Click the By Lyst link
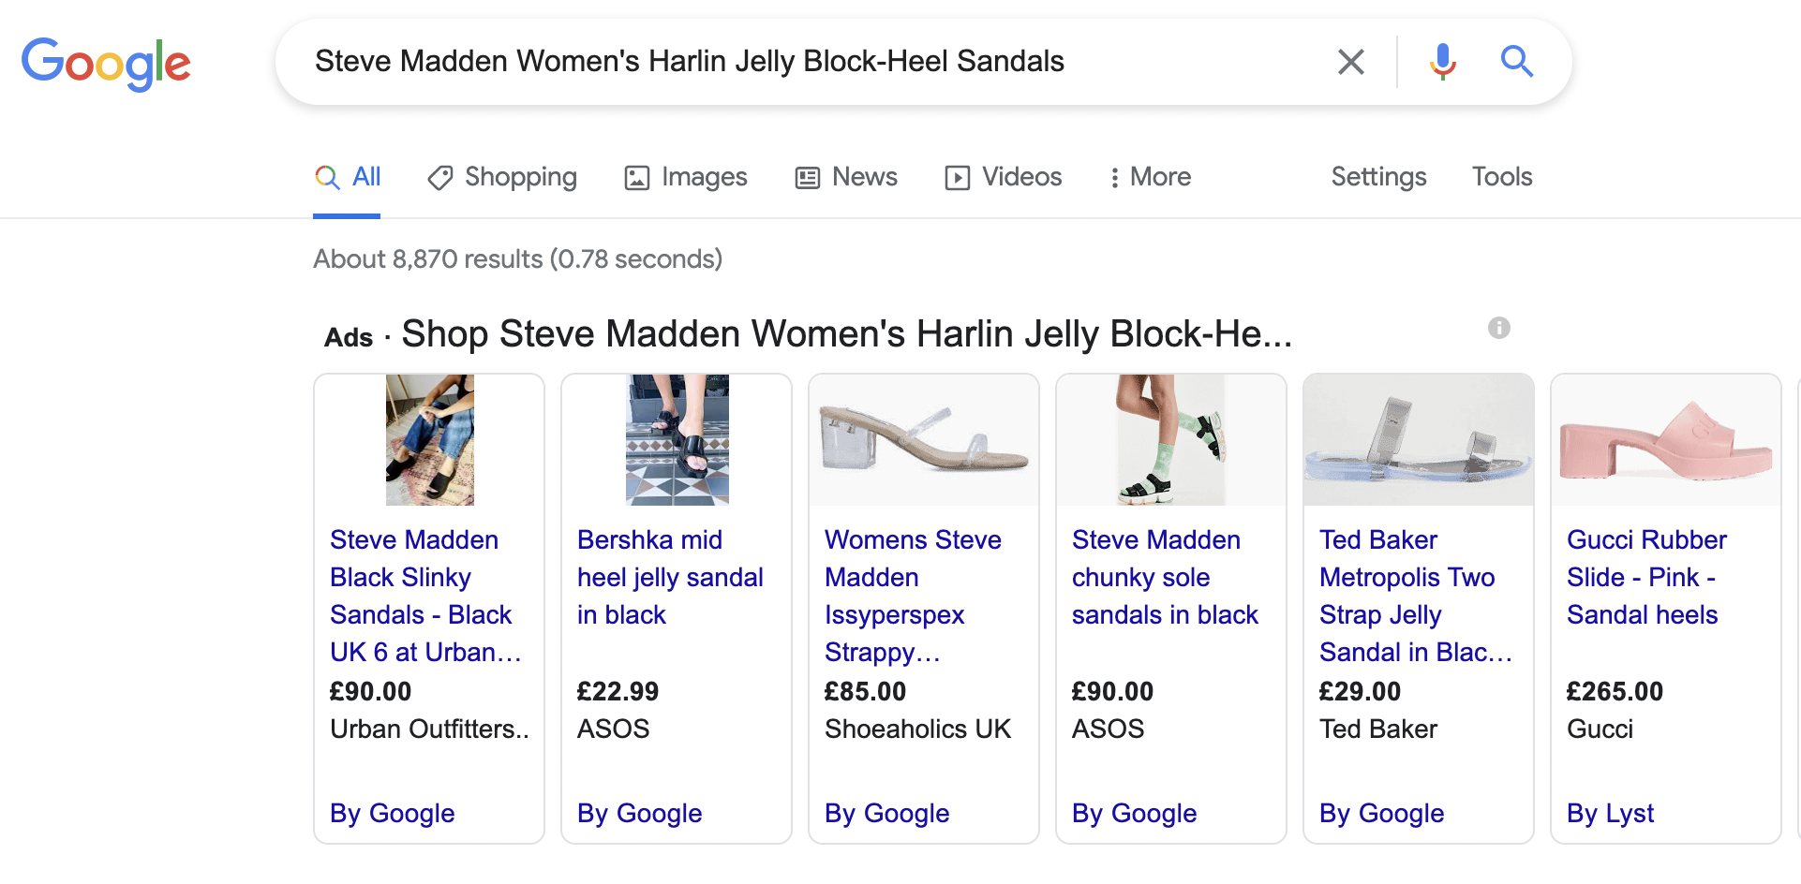Screen dimensions: 1801x884 click(1610, 813)
